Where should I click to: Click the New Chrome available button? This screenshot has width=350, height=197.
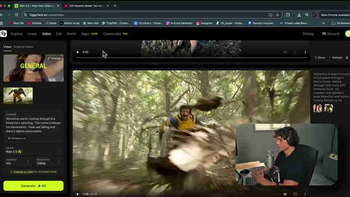coord(335,15)
